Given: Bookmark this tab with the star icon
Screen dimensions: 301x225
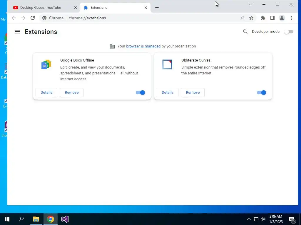Looking at the screenshot, I should (x=251, y=18).
